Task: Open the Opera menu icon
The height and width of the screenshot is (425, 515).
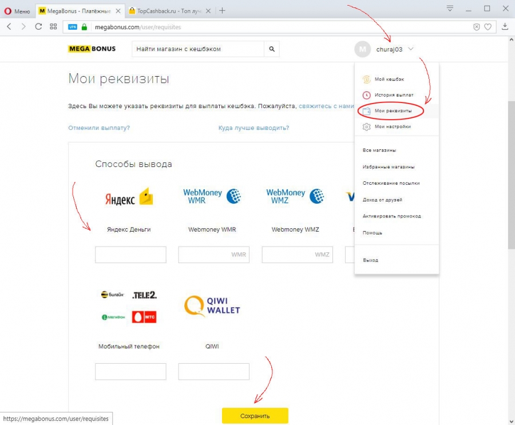Action: pyautogui.click(x=8, y=11)
